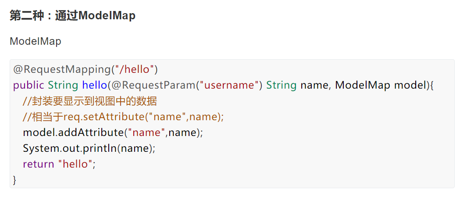Click the closing curly brace of method
Screen dimensions: 467x204
14,179
